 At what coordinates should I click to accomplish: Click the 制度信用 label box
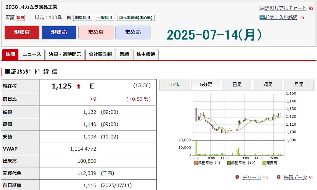point(82,18)
